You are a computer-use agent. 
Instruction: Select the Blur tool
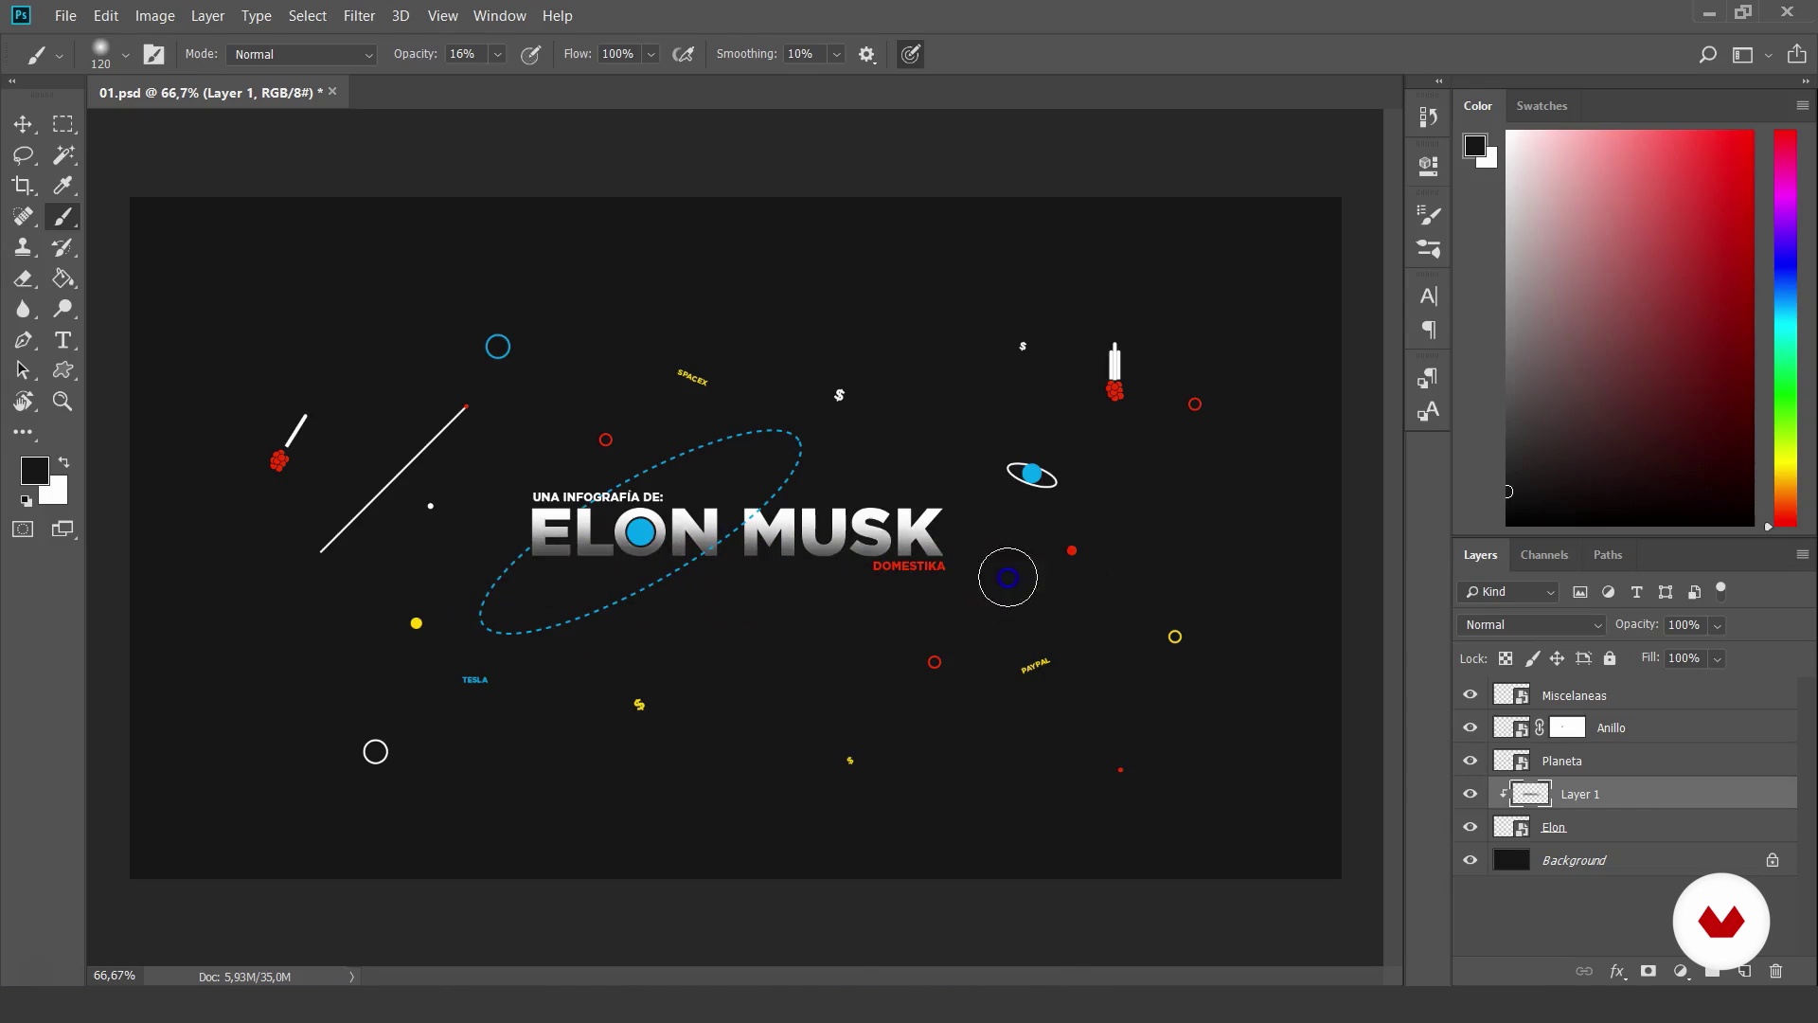[23, 309]
